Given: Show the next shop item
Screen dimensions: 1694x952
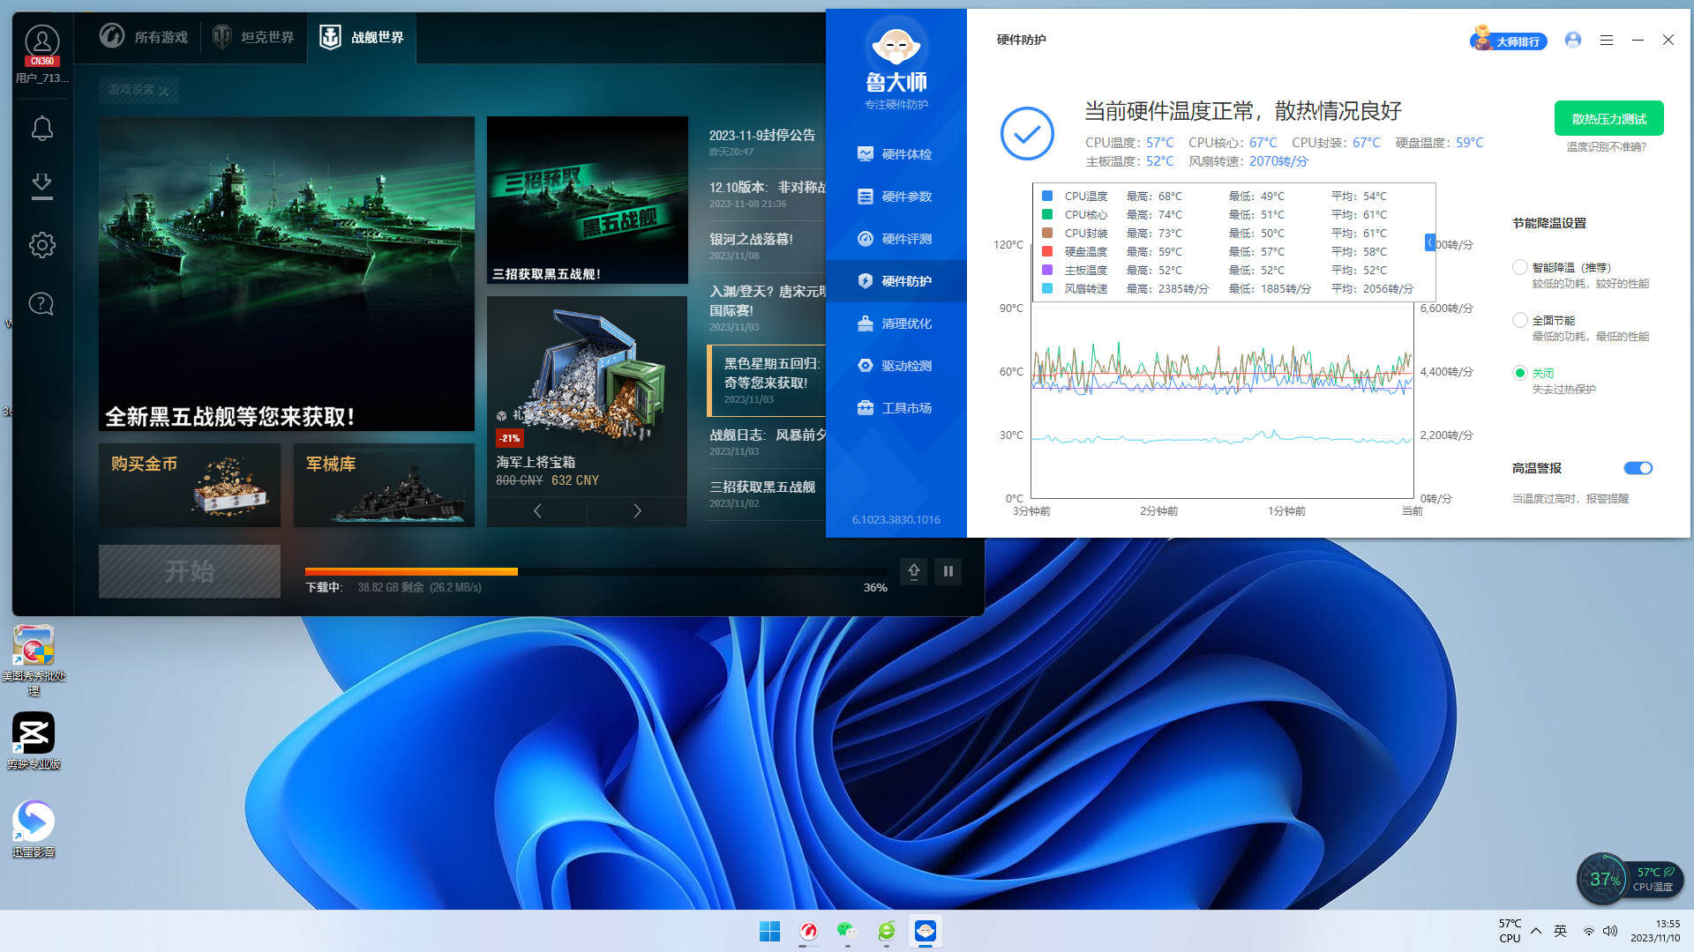Looking at the screenshot, I should [x=638, y=511].
